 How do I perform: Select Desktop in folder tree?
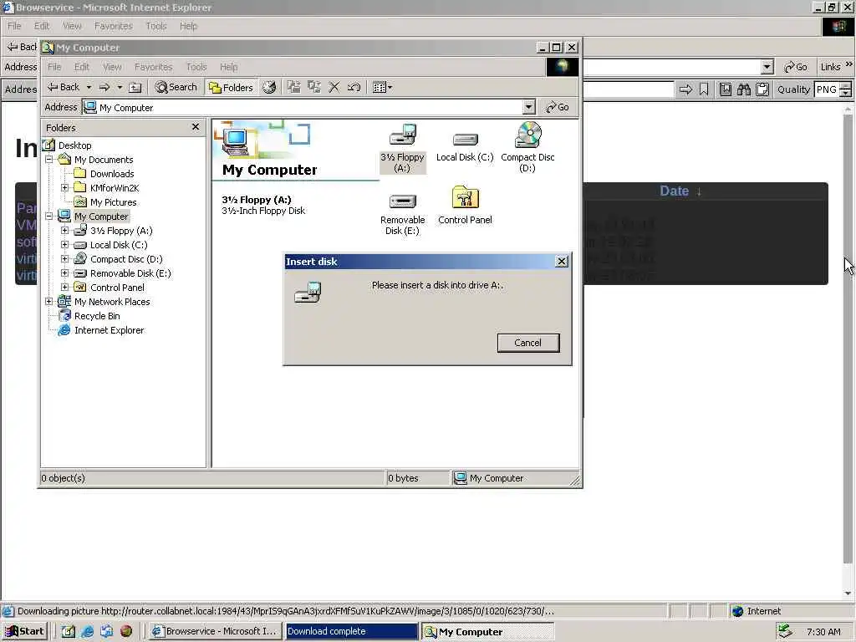tap(74, 145)
